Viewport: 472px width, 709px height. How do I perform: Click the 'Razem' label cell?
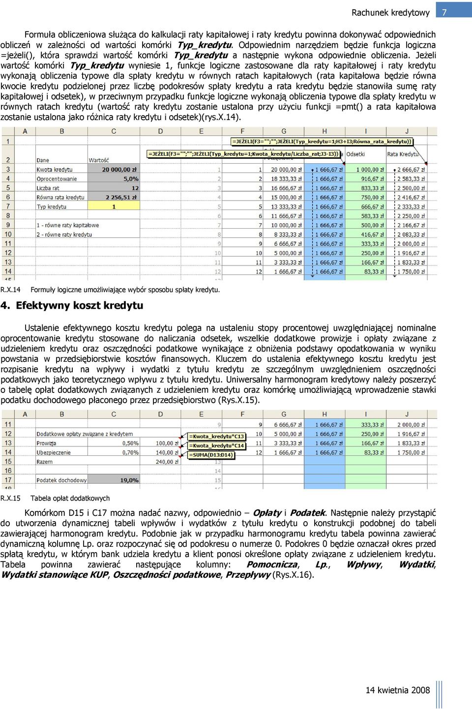61,462
